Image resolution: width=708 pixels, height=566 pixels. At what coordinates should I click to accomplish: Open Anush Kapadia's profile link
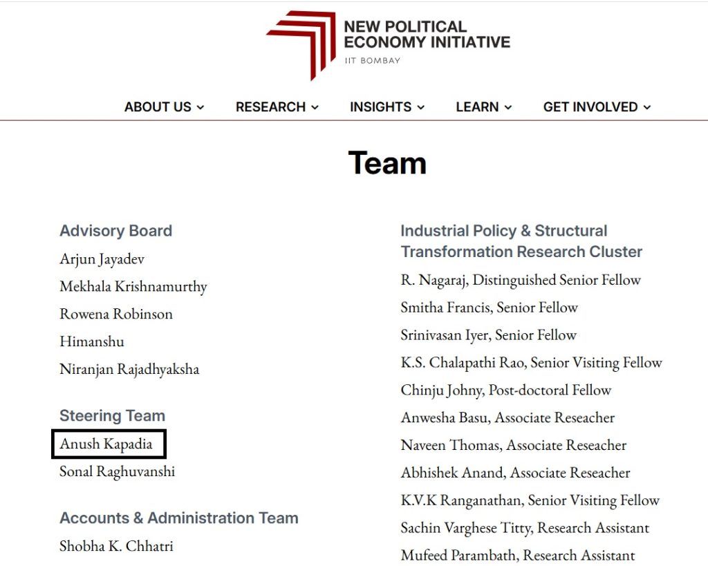point(106,444)
